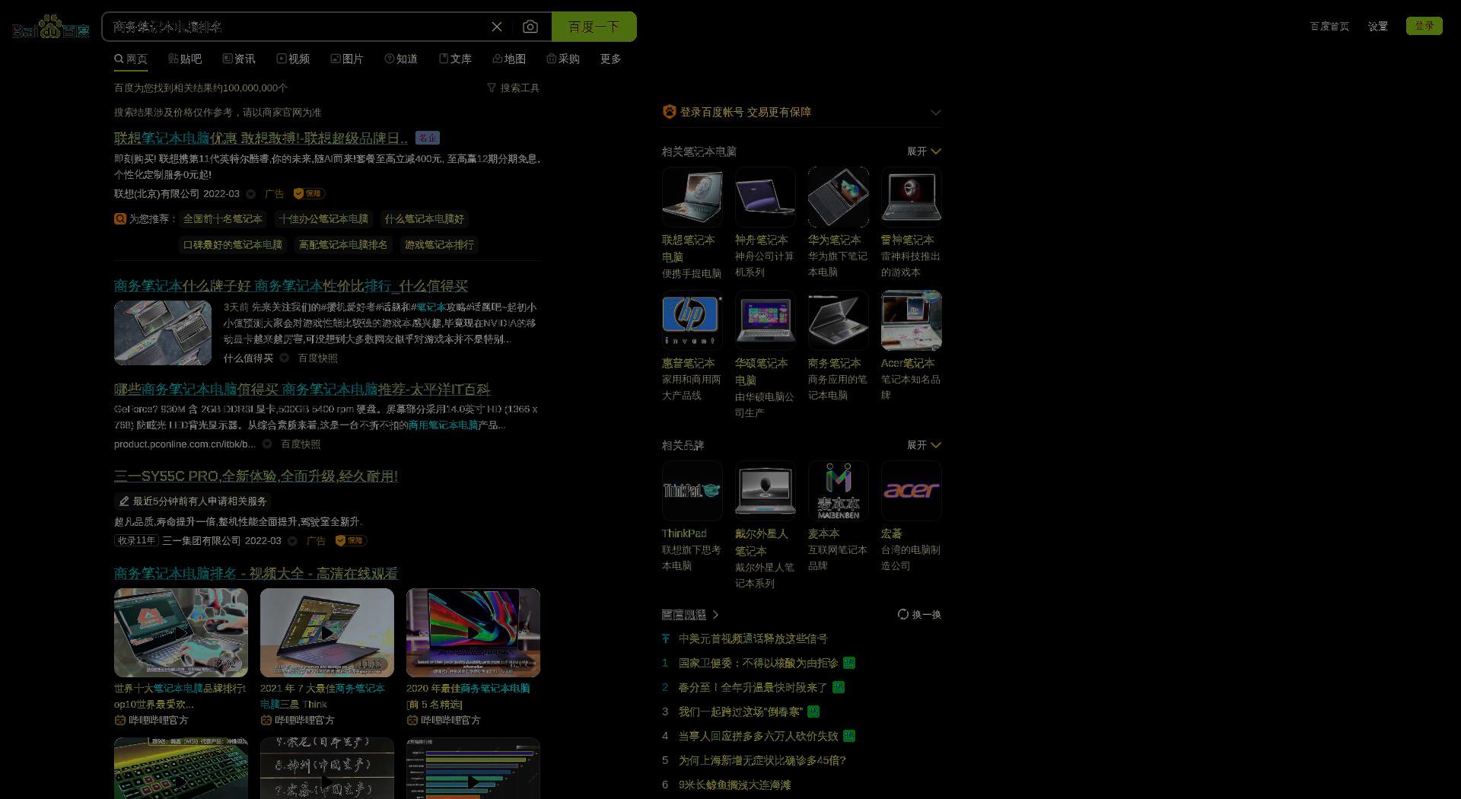Click the 什么值得买 result thumbnail
The height and width of the screenshot is (799, 1461).
click(x=163, y=333)
